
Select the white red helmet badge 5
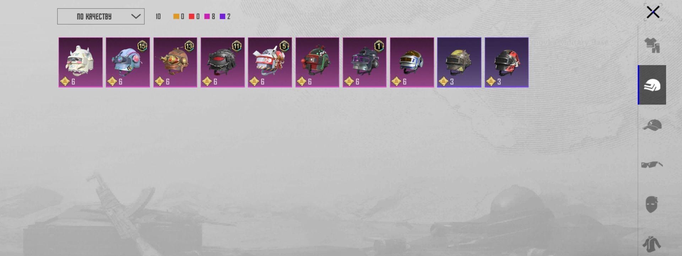coord(270,62)
